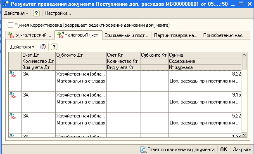Click the Субконто Кт column header

[154, 55]
